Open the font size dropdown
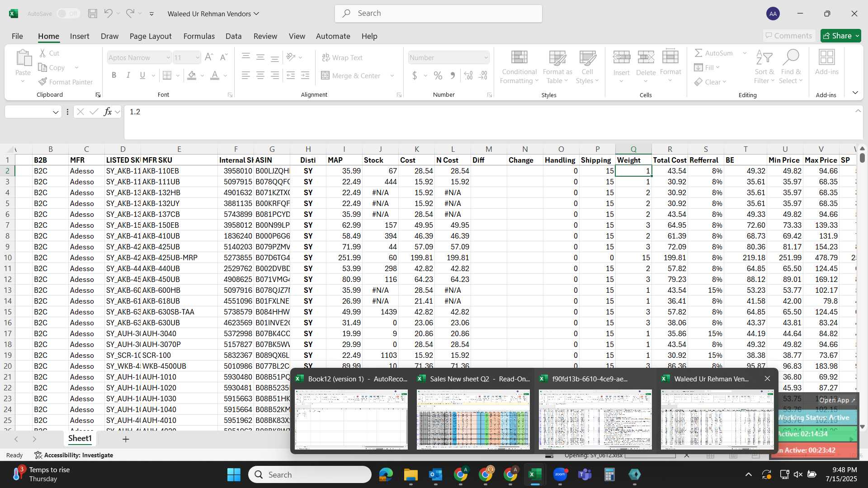 click(198, 57)
